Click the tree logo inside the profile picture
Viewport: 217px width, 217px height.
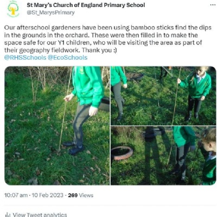pyautogui.click(x=13, y=9)
